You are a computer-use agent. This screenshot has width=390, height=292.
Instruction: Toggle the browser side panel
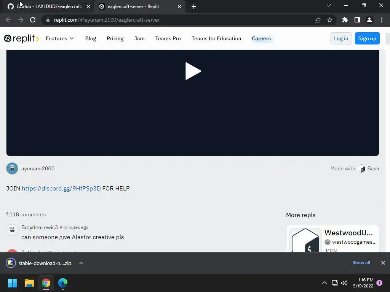357,20
